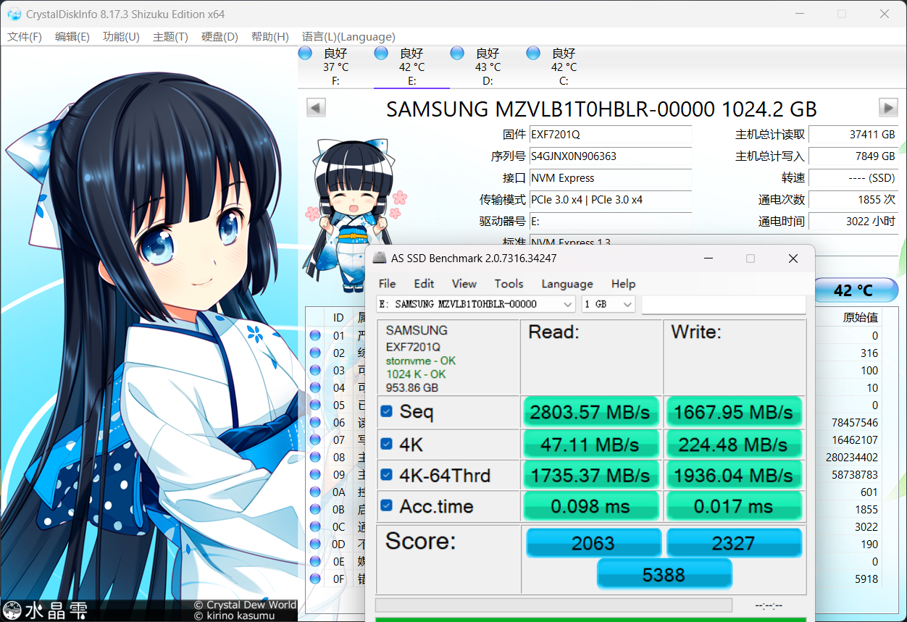The width and height of the screenshot is (907, 622).
Task: Toggle the Acc.time checkbox off
Action: [x=386, y=505]
